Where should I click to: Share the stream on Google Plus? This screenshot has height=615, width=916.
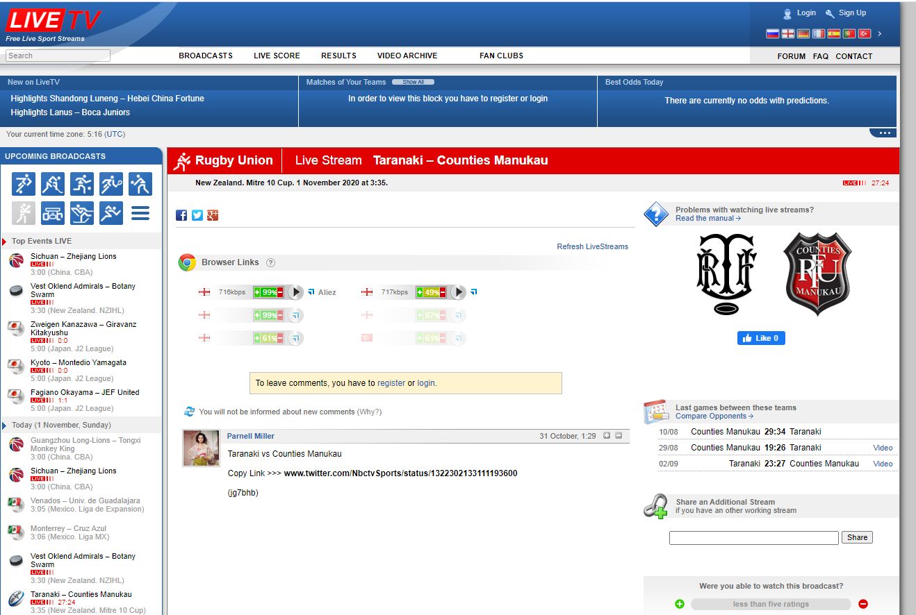pos(213,215)
